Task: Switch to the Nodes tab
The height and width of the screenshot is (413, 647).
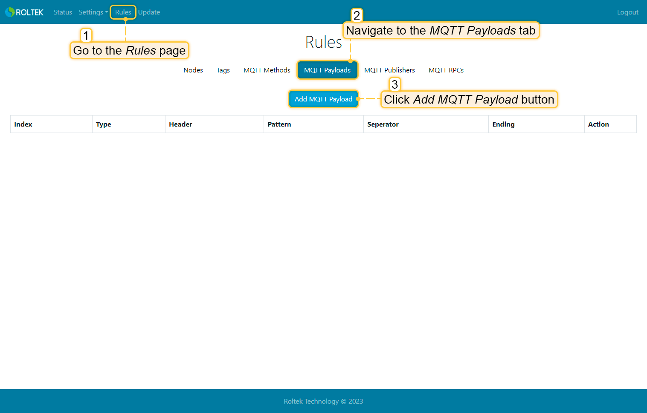Action: pyautogui.click(x=193, y=70)
